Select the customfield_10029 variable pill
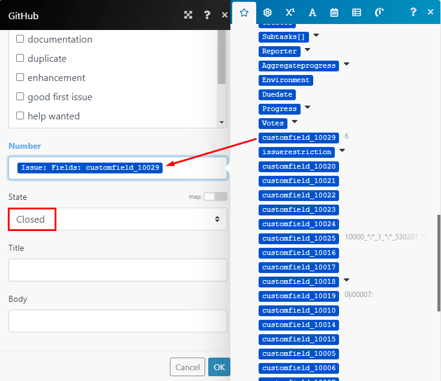 [x=299, y=137]
